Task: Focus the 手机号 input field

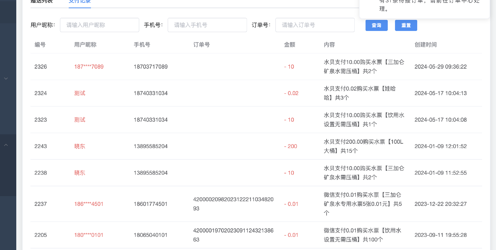Action: (207, 25)
